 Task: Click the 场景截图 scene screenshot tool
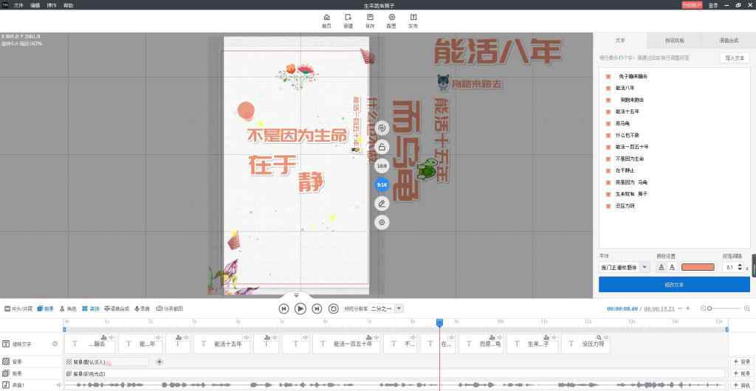click(170, 308)
